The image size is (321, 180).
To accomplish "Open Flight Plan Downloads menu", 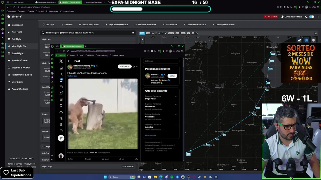I will coord(117,24).
